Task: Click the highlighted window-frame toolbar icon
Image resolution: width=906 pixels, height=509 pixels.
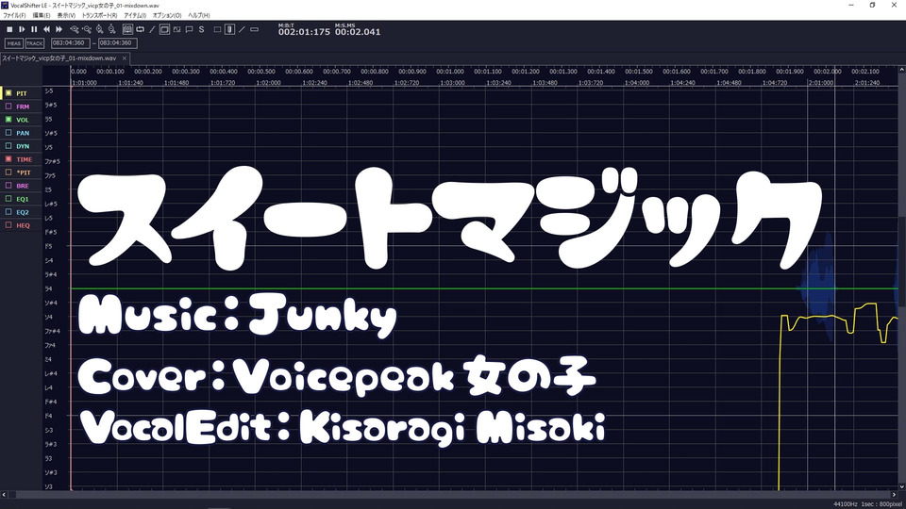Action: pyautogui.click(x=164, y=29)
